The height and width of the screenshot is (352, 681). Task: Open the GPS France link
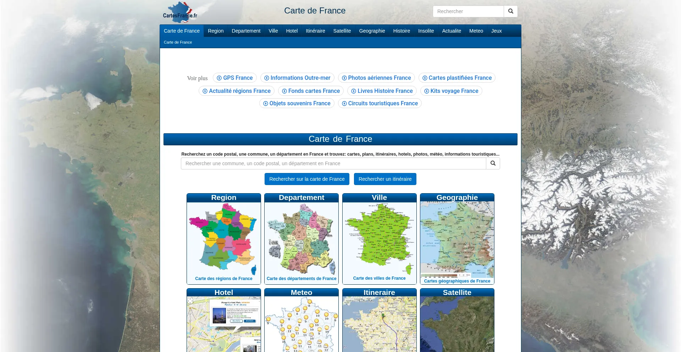[x=234, y=78]
